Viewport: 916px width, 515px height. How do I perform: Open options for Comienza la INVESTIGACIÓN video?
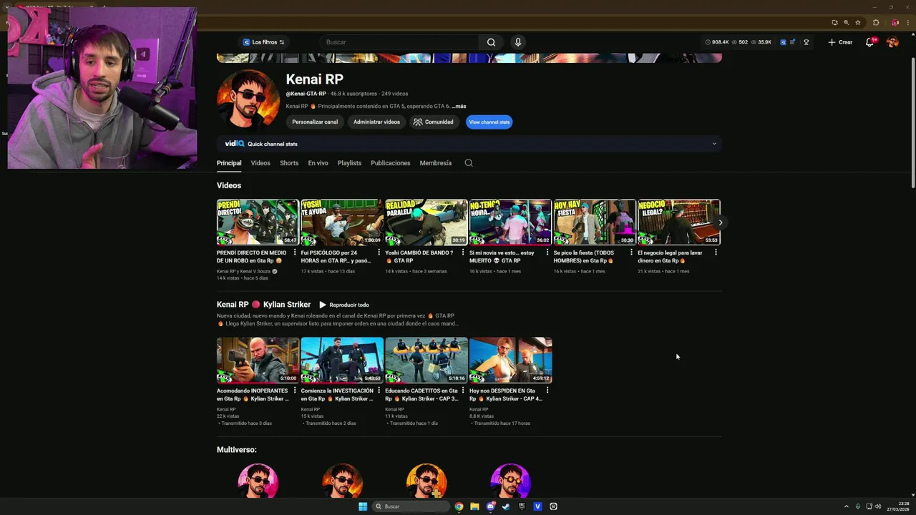coord(379,391)
